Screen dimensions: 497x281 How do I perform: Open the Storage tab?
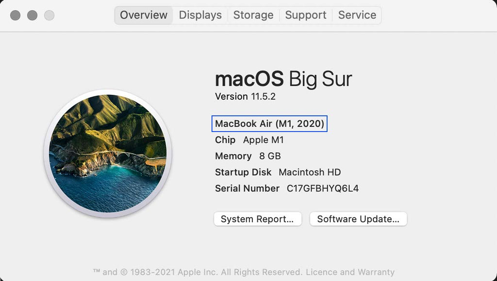pyautogui.click(x=253, y=15)
